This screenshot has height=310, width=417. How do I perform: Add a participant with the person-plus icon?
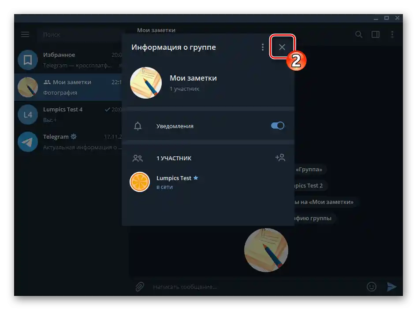pos(280,157)
